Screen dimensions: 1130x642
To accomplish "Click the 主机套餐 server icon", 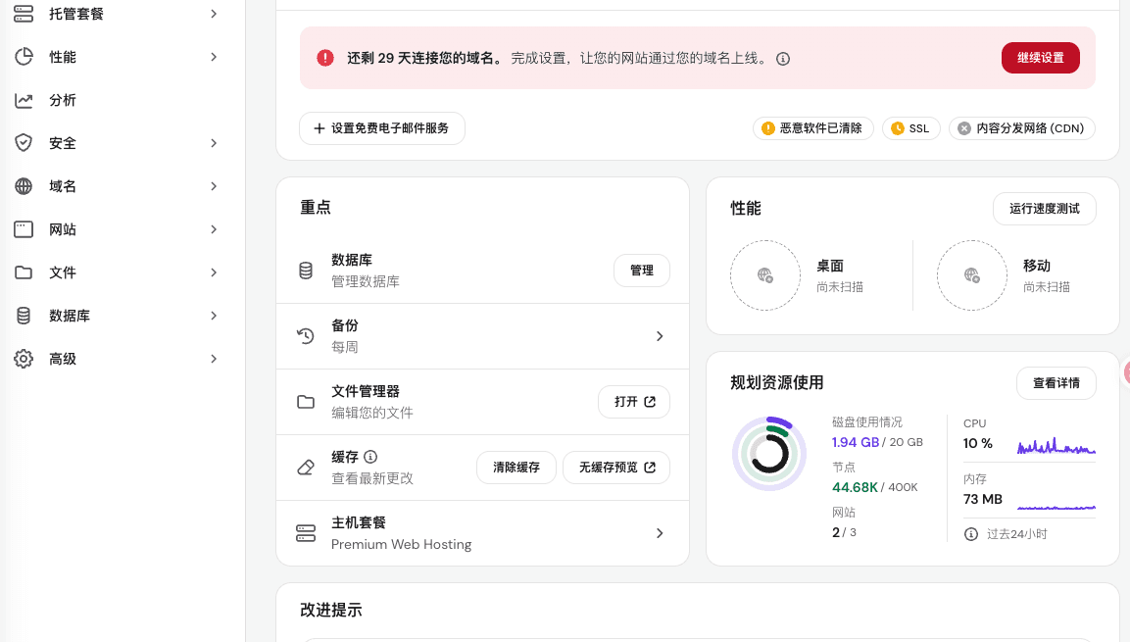I will click(x=306, y=533).
